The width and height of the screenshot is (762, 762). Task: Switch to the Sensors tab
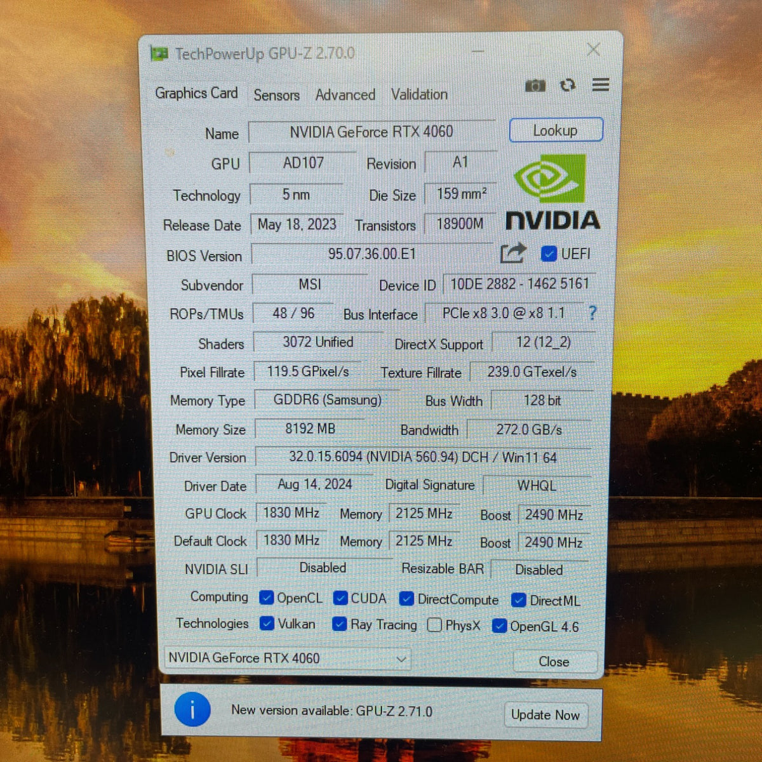(x=276, y=95)
